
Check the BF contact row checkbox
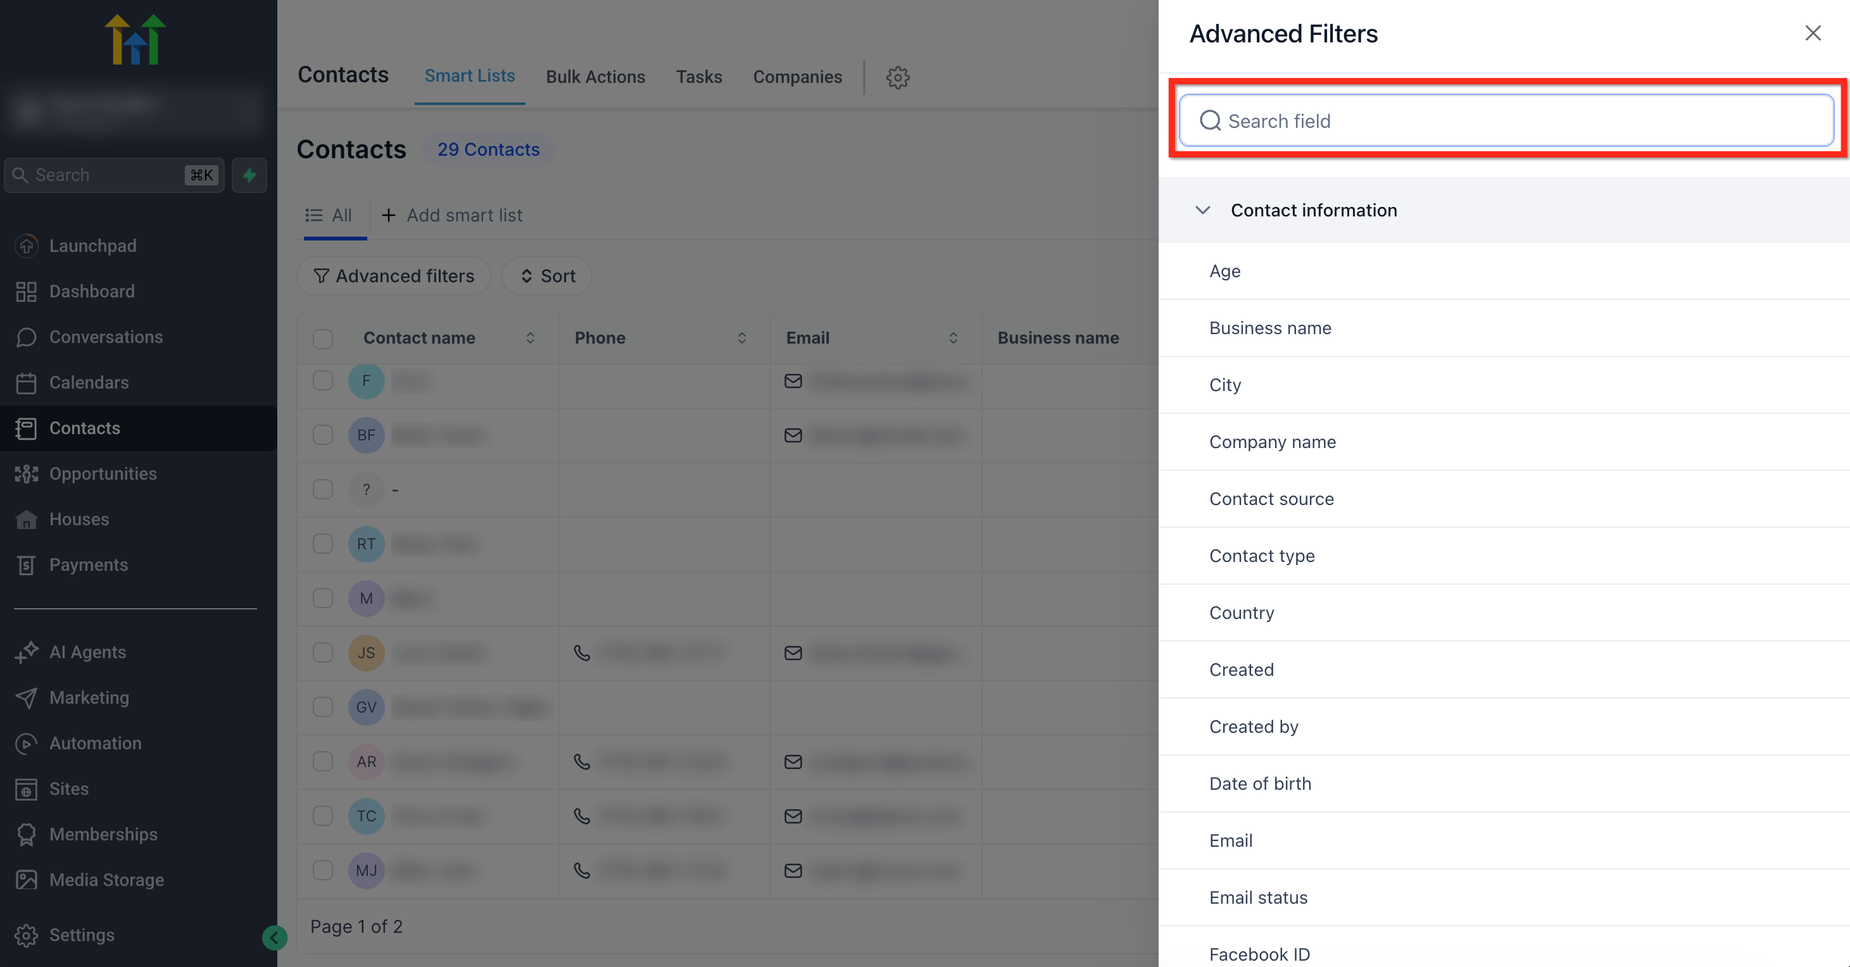323,435
